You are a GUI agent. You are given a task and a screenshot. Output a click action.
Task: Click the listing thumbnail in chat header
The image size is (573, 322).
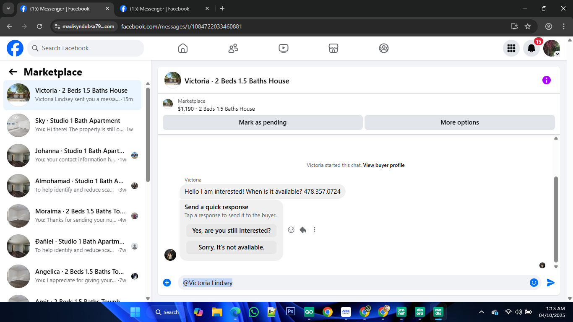[x=173, y=80]
